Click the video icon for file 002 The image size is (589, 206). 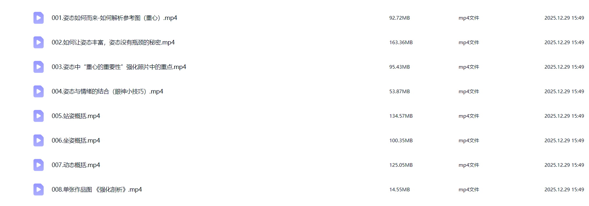point(38,43)
